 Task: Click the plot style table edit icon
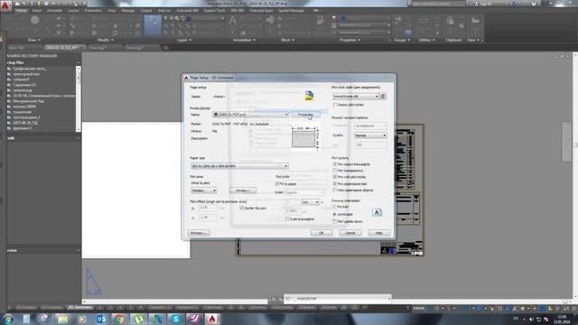[383, 97]
